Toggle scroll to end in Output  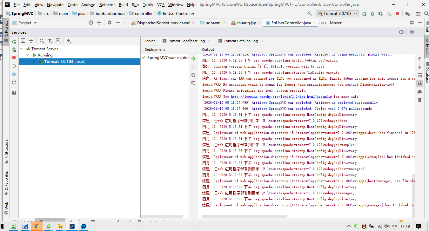[420, 83]
